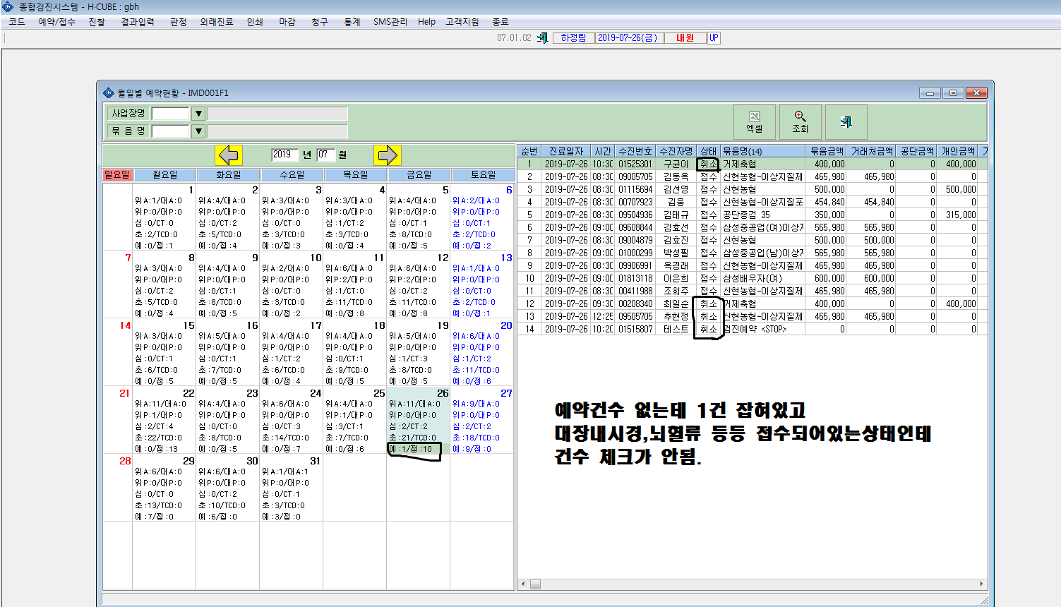This screenshot has height=607, width=1061.
Task: Open the SMS관리 menu
Action: [x=390, y=22]
